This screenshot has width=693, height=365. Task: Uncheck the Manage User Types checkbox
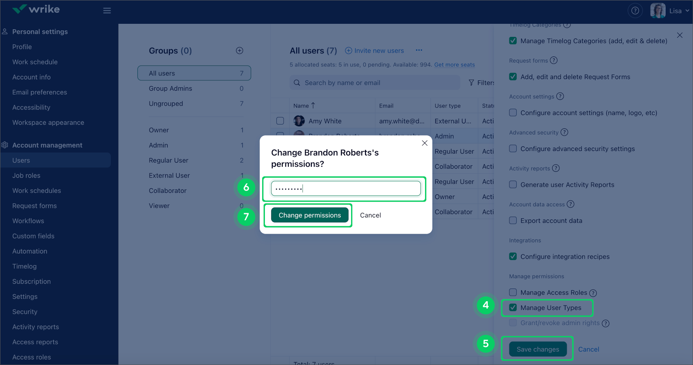coord(512,307)
